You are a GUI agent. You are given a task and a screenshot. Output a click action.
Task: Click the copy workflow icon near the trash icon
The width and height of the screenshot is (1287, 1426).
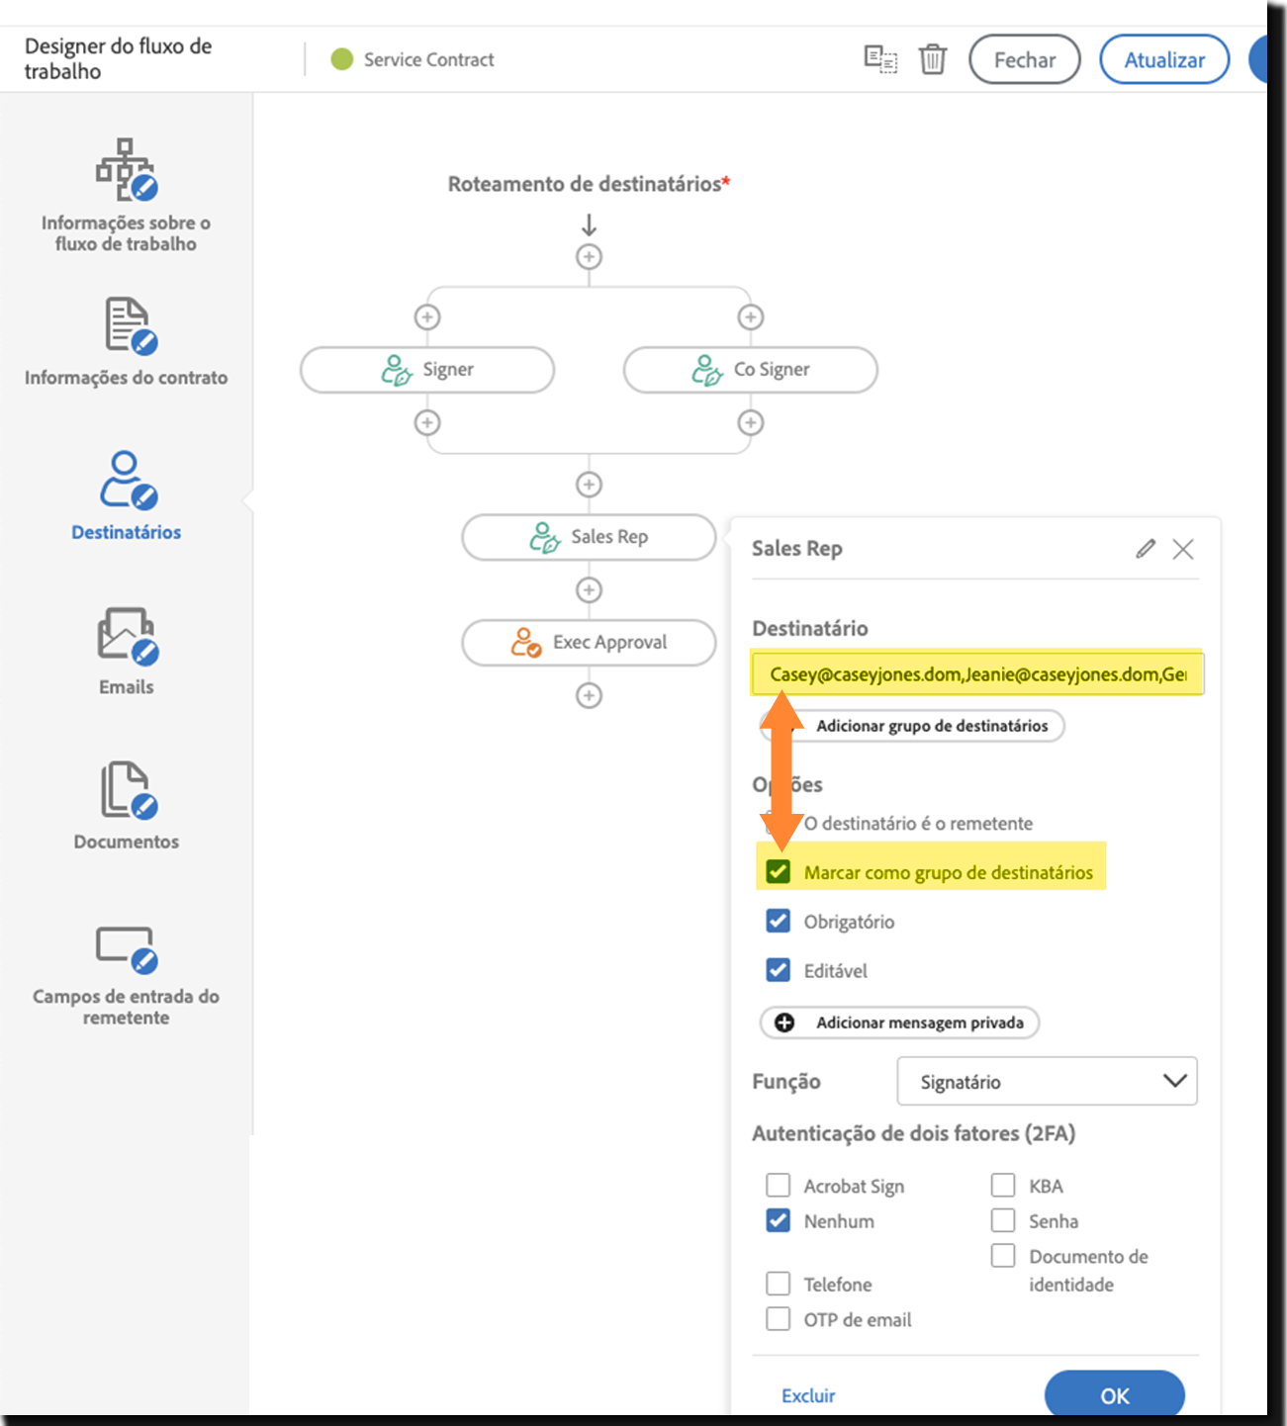(880, 59)
